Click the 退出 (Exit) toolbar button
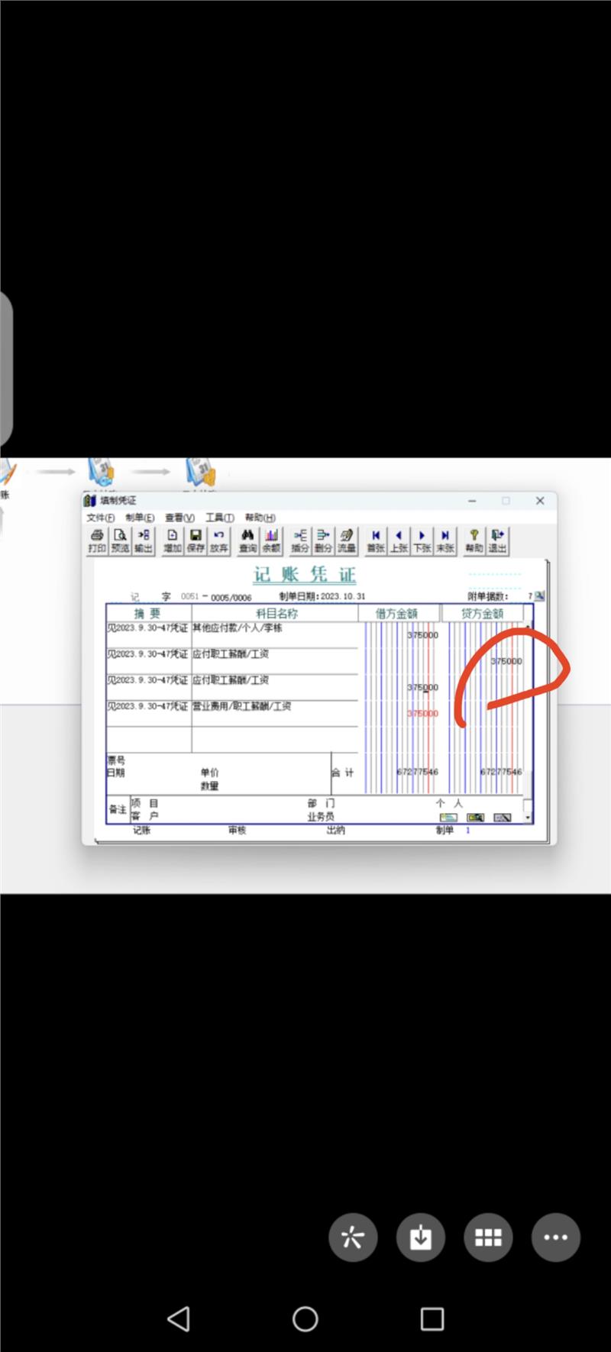 pos(498,540)
